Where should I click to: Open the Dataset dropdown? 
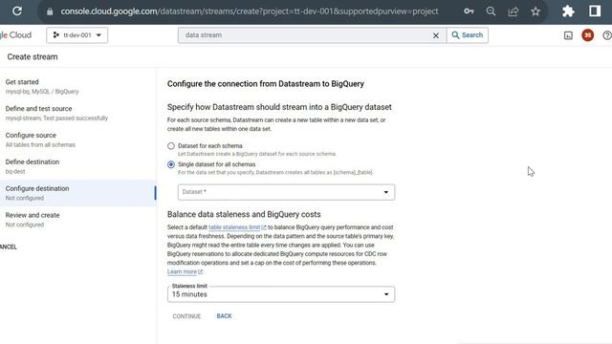286,192
